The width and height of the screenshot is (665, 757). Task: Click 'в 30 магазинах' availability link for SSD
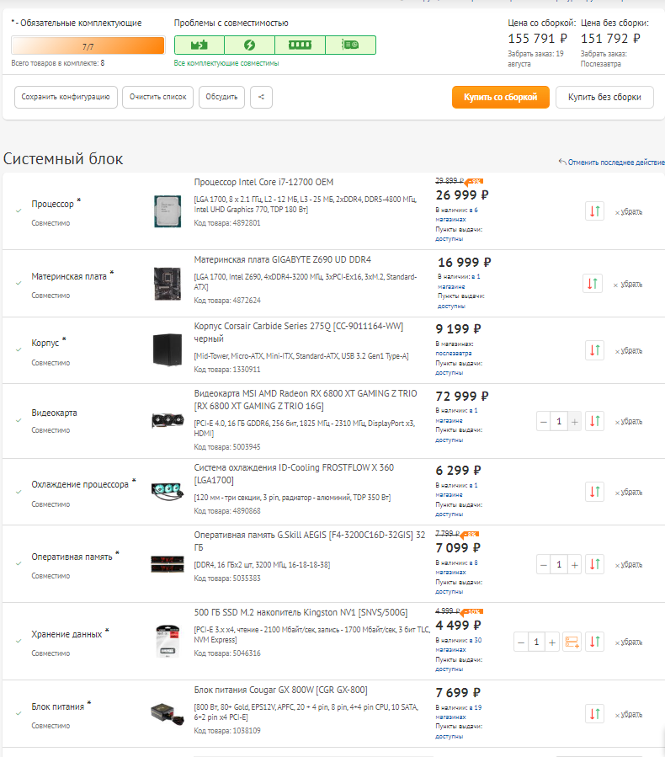[459, 645]
